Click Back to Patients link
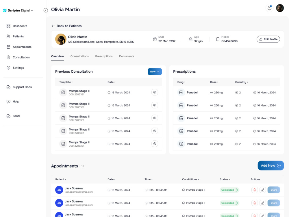Viewport: 289px width, 217px height. coord(66,26)
